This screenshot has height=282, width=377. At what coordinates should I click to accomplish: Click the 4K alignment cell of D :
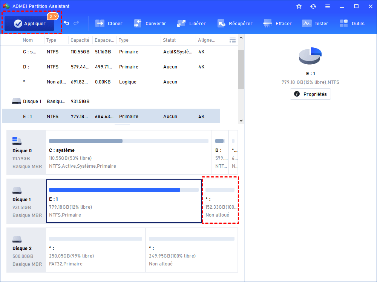201,67
